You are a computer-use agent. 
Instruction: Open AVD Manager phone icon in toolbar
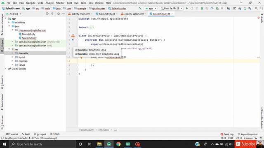pyautogui.click(x=245, y=8)
